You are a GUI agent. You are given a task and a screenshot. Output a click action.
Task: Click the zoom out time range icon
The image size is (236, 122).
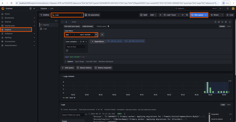tap(187, 15)
